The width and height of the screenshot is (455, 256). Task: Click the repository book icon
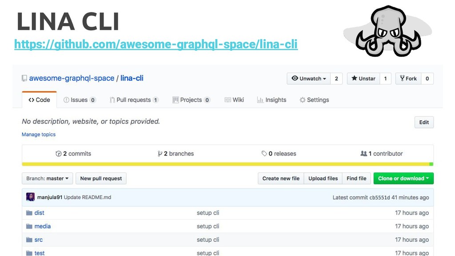[24, 78]
